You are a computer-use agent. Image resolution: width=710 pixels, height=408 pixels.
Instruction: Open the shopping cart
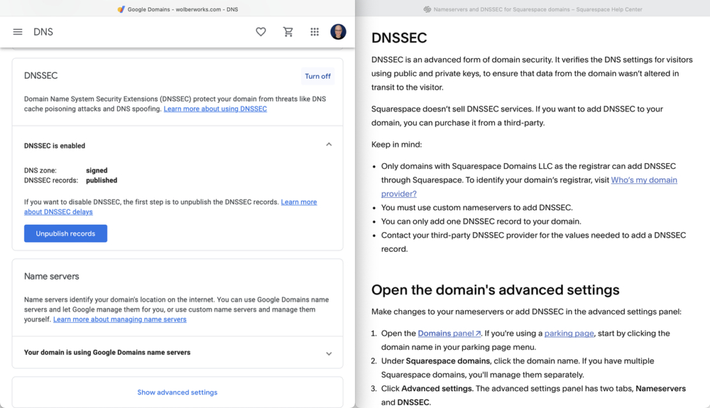[288, 31]
